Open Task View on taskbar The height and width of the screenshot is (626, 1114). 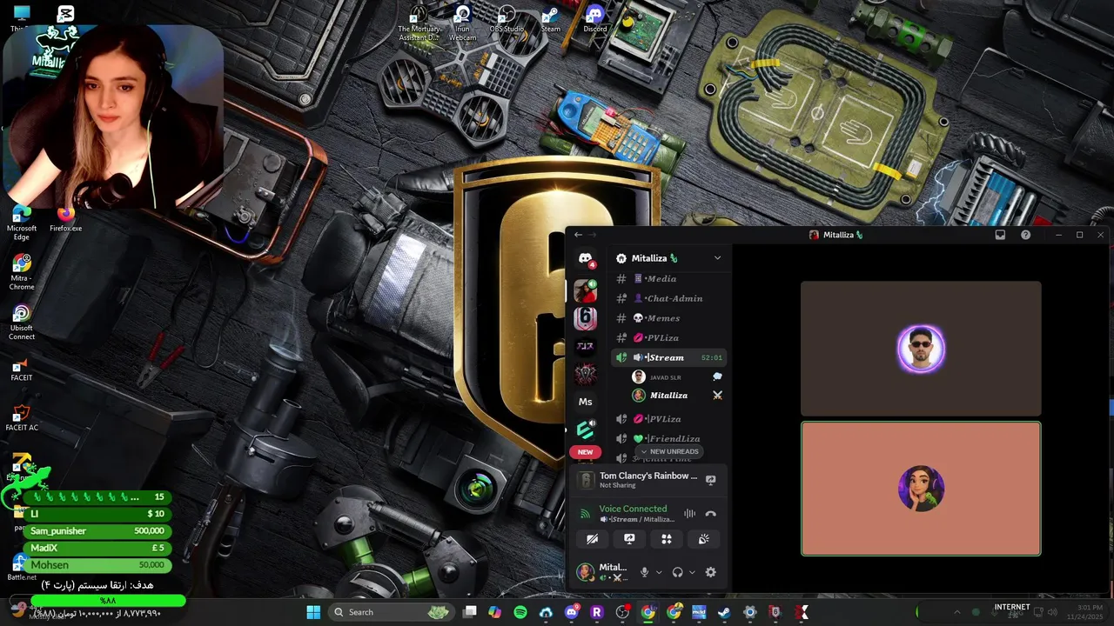pyautogui.click(x=470, y=612)
